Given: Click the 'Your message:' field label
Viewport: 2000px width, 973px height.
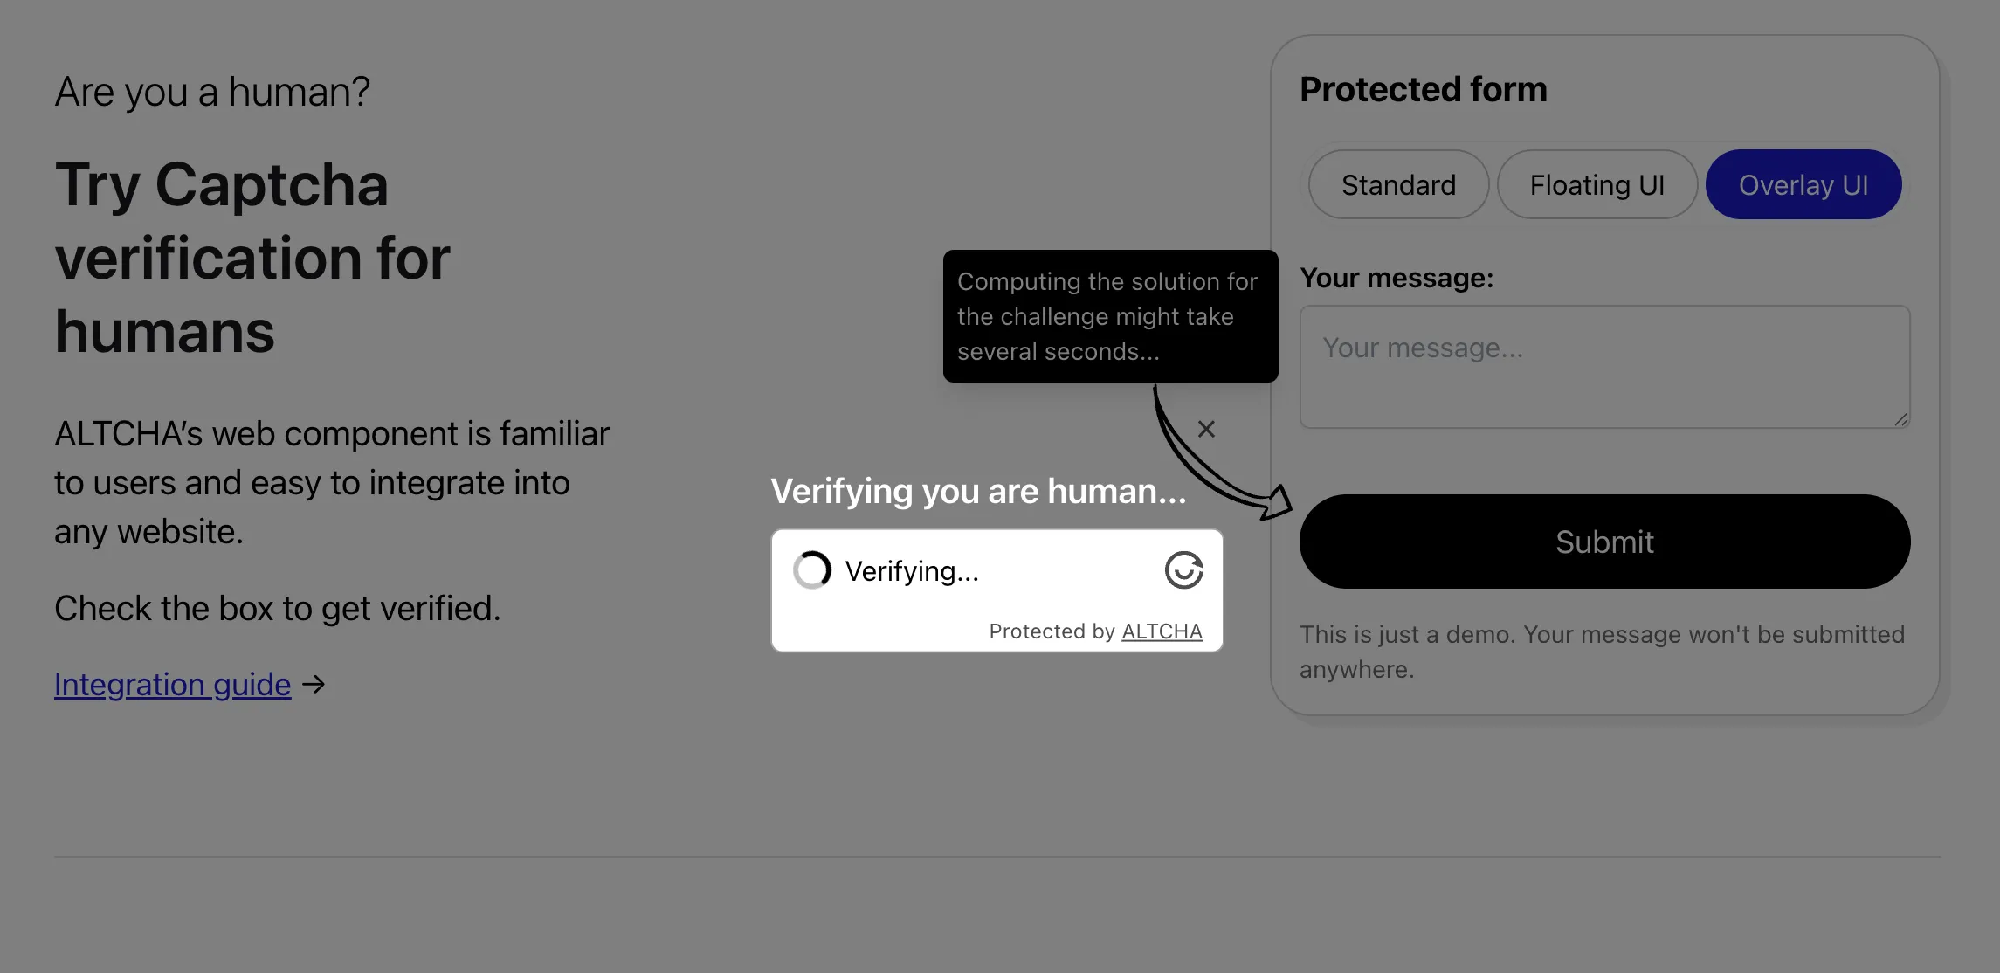Looking at the screenshot, I should [1397, 278].
